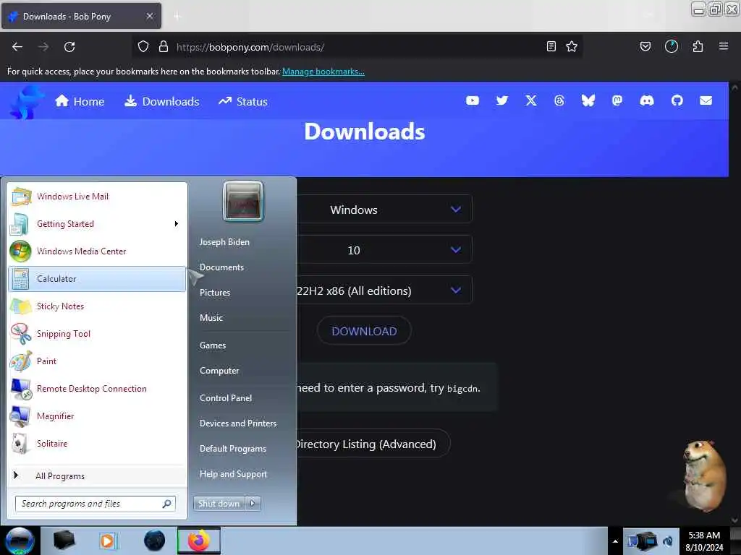741x555 pixels.
Task: Click the Bob Pony site logo
Action: [x=26, y=102]
